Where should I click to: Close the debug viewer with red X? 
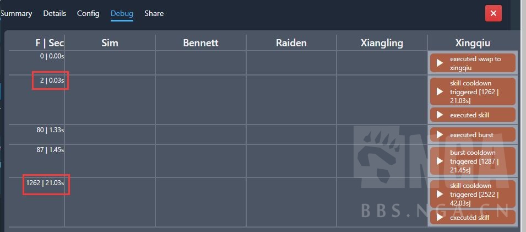tap(493, 13)
